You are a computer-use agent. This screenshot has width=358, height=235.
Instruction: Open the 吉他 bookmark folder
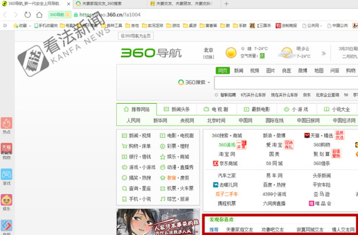coord(132,26)
